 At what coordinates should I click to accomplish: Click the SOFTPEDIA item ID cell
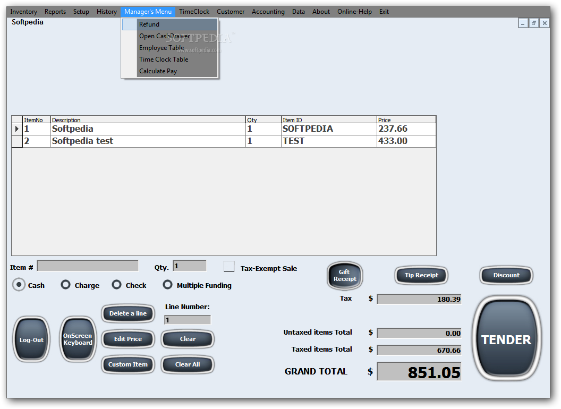tap(329, 129)
